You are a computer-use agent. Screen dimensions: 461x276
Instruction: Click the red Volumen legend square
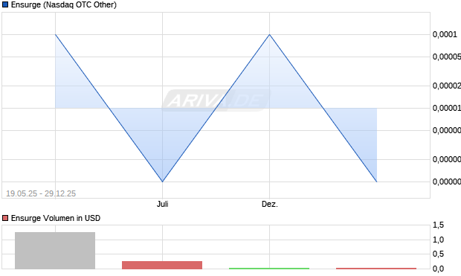(x=5, y=218)
